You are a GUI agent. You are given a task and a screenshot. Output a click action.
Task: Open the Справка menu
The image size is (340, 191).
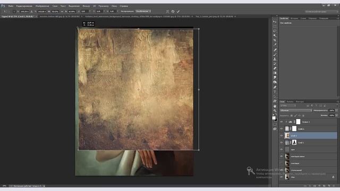124,6
